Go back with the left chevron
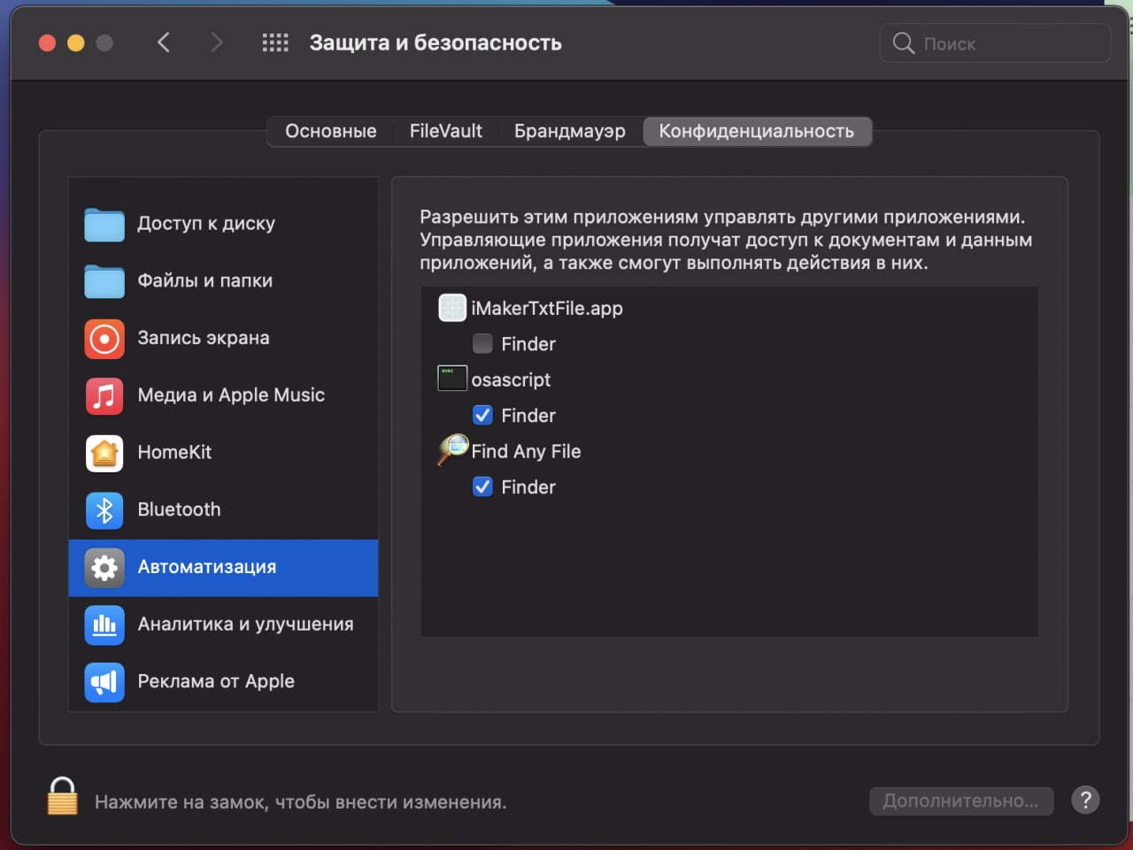The image size is (1133, 850). 164,42
